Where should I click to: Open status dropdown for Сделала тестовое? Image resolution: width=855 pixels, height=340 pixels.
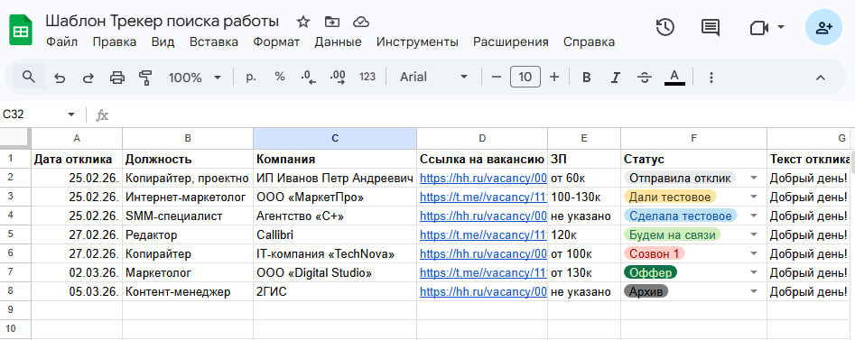tap(754, 216)
